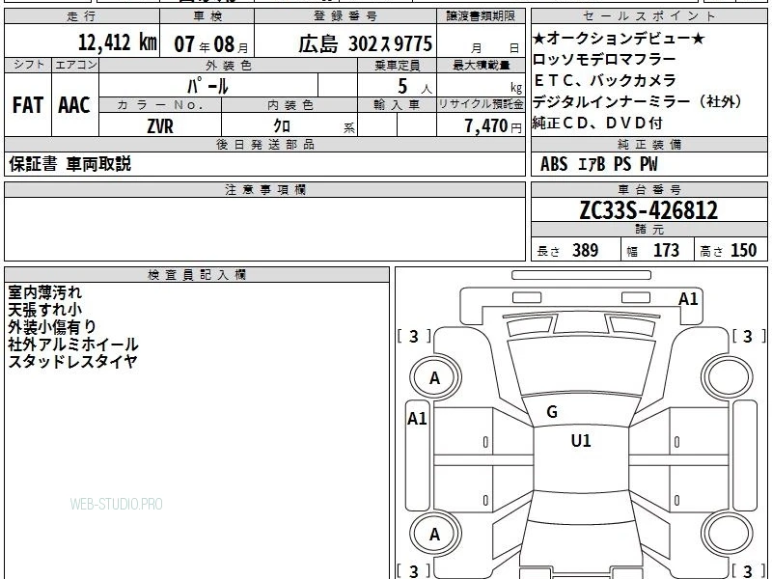Select the 純正CD、DVD付 line
The width and height of the screenshot is (772, 579).
pos(597,123)
